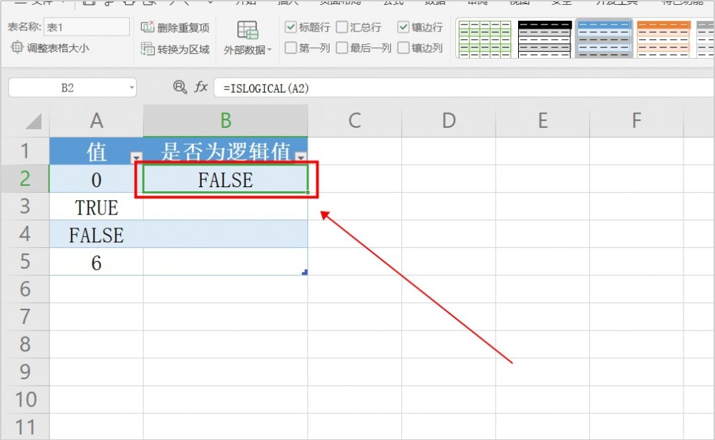Open the filter dropdown on the 值 header

(x=136, y=158)
